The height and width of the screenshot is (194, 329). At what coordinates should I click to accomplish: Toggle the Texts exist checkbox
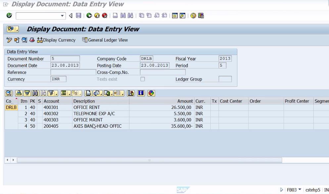(x=143, y=79)
